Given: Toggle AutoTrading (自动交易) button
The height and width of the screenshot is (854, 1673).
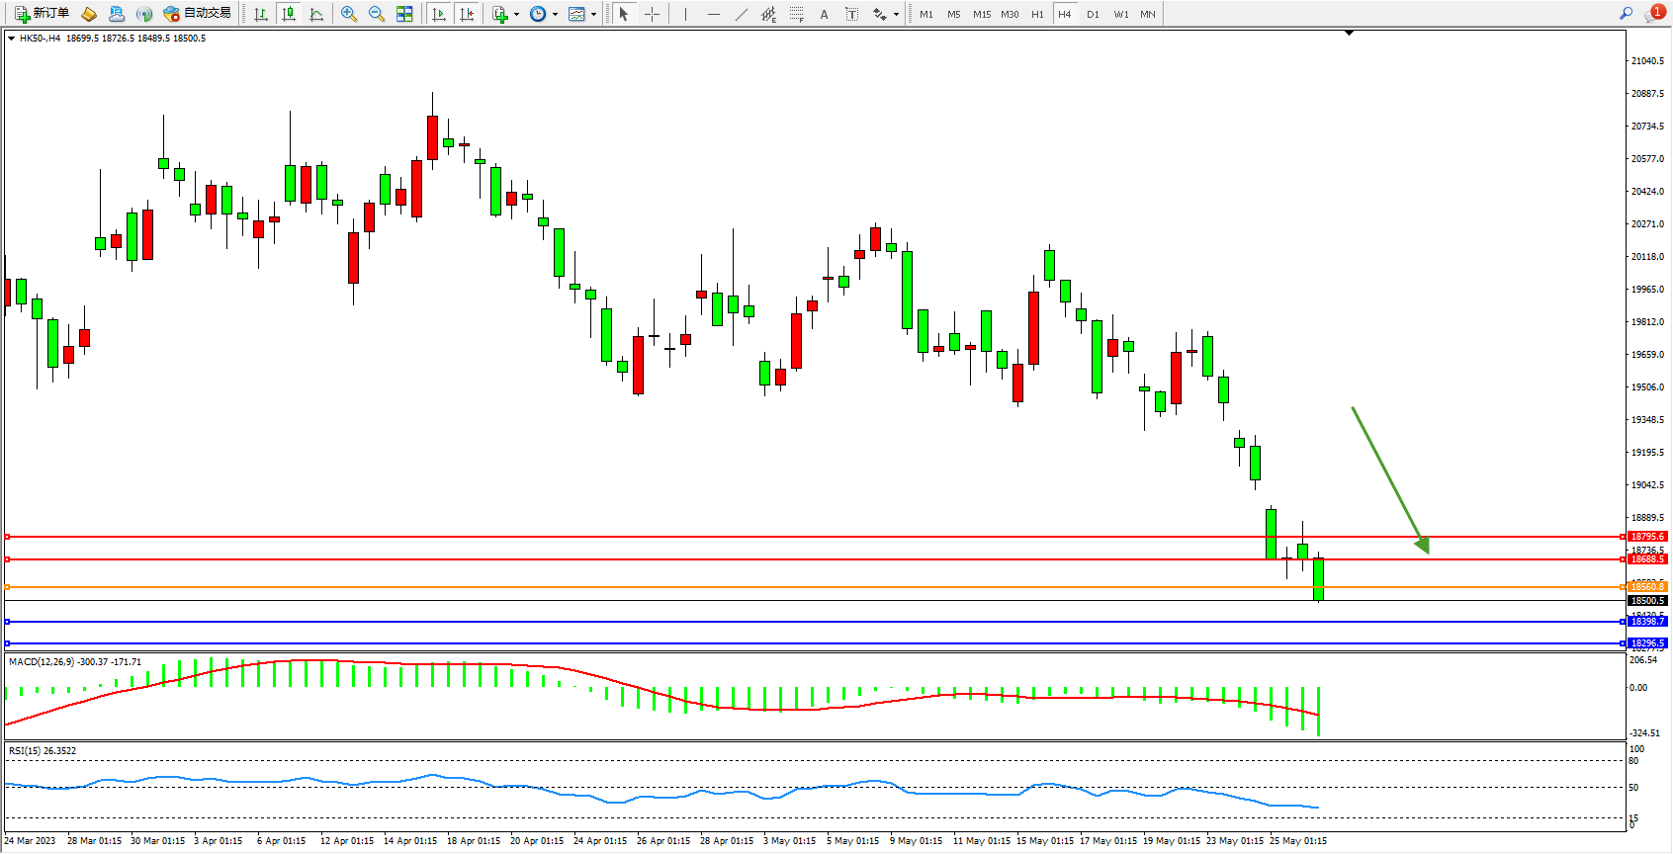Looking at the screenshot, I should (x=198, y=14).
